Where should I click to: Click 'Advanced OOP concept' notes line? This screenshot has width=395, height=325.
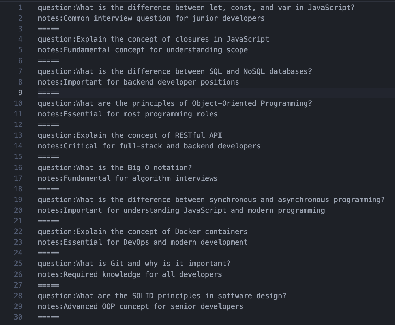click(x=140, y=306)
